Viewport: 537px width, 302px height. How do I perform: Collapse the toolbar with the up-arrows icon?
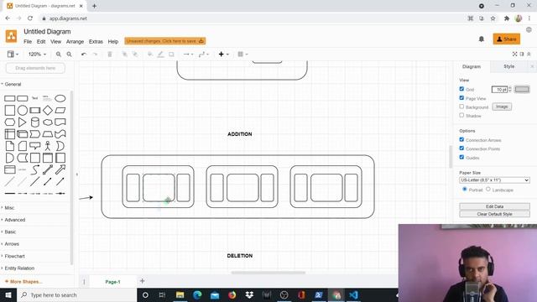(x=529, y=54)
